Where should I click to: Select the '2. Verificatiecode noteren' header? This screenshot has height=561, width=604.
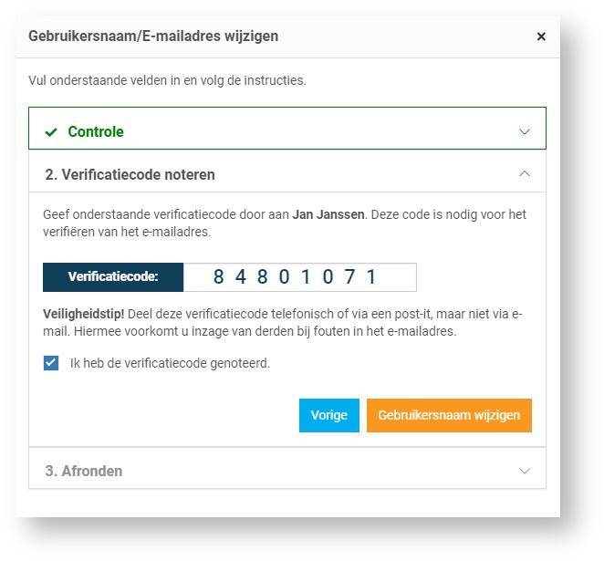click(x=130, y=174)
